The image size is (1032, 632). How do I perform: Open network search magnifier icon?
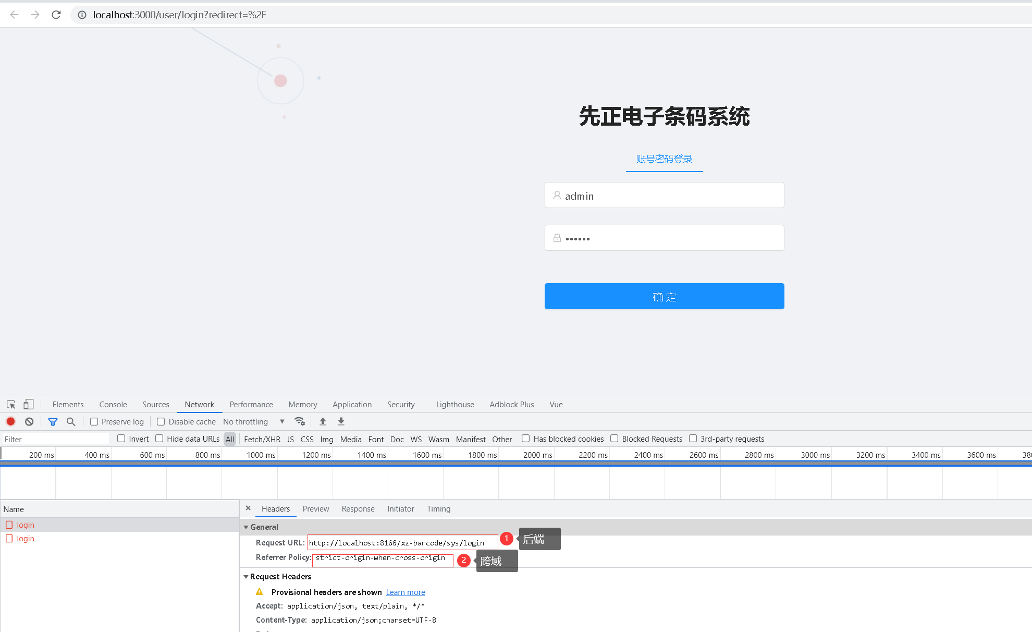click(71, 421)
